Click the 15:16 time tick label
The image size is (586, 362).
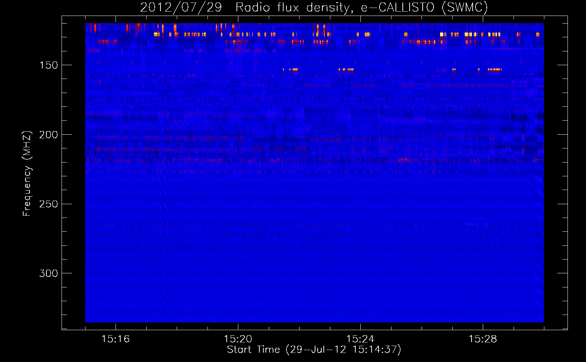116,339
